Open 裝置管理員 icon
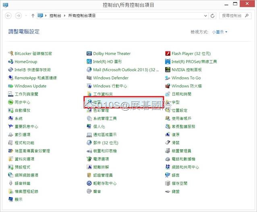Viewport: 257px width, 212px height. (168, 151)
